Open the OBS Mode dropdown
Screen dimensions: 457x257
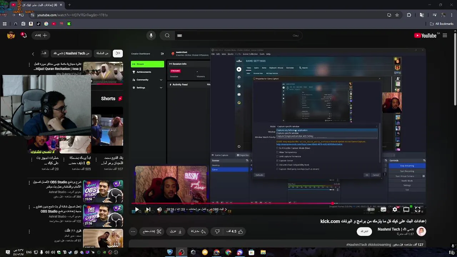[327, 126]
